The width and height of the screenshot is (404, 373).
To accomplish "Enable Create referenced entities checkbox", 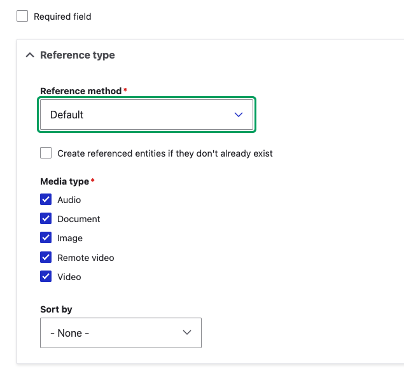I will pyautogui.click(x=46, y=153).
